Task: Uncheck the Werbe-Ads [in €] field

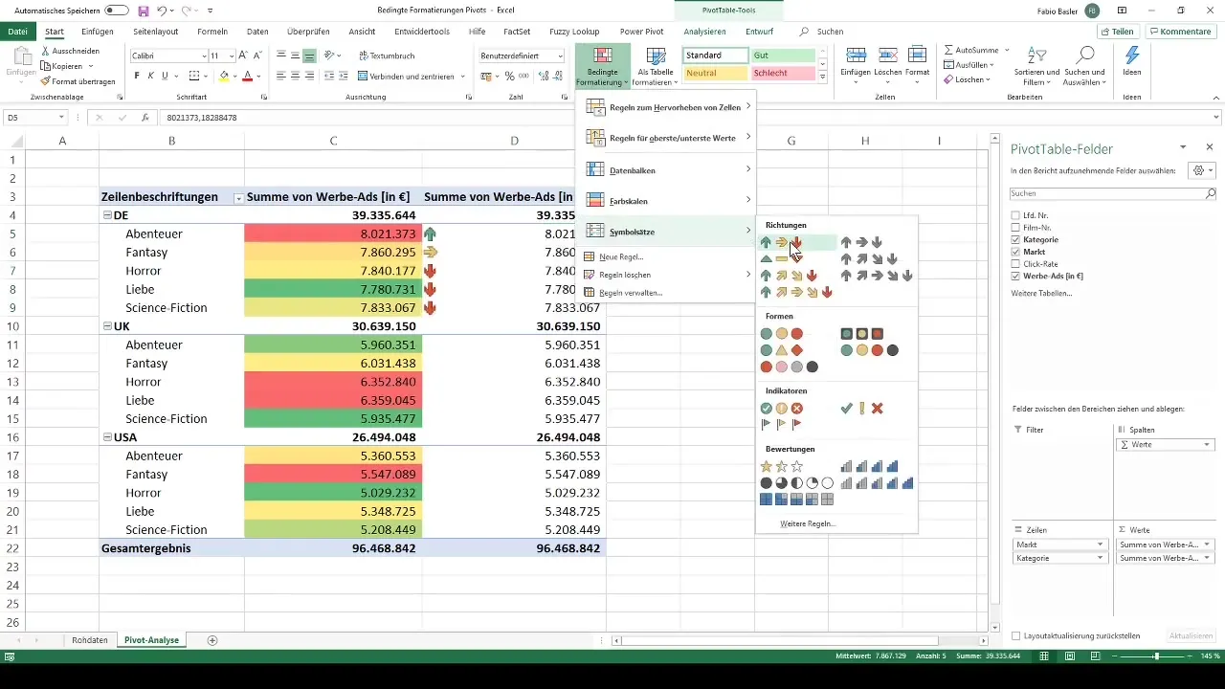Action: click(1015, 276)
